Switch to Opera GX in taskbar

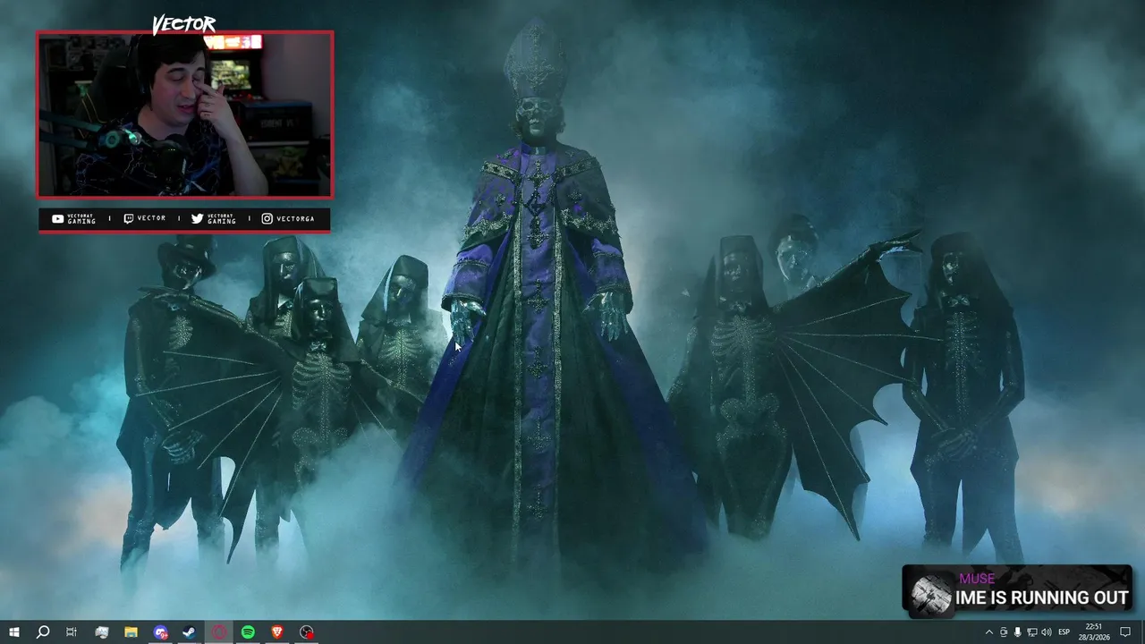point(219,632)
